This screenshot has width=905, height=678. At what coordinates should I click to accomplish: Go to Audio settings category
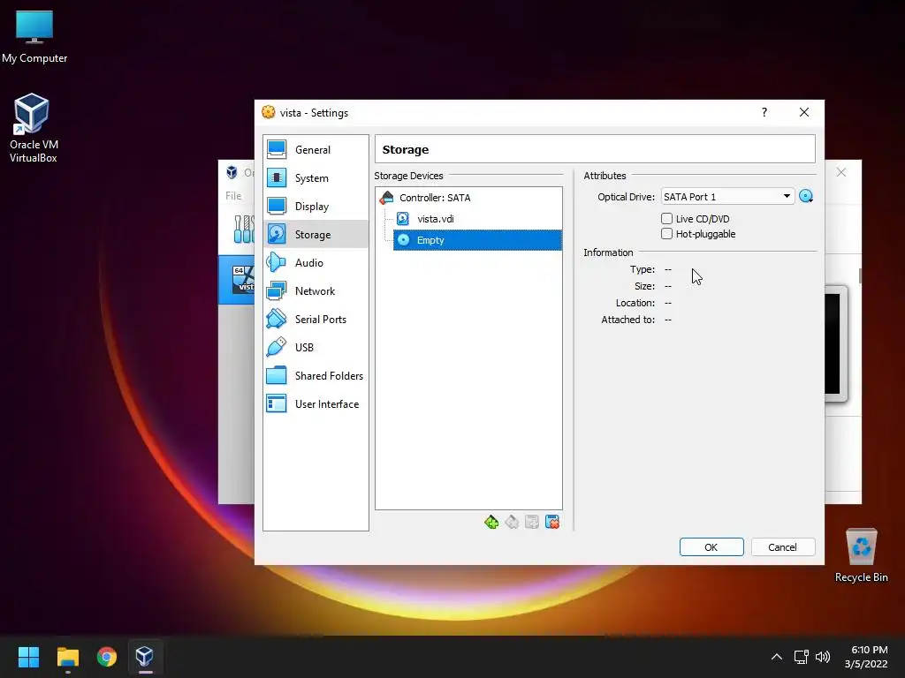316,263
